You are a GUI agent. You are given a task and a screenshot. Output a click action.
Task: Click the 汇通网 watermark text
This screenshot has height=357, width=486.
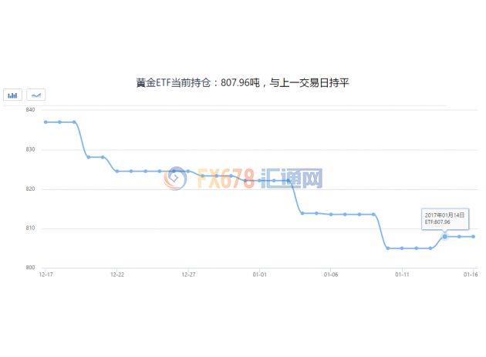[292, 178]
